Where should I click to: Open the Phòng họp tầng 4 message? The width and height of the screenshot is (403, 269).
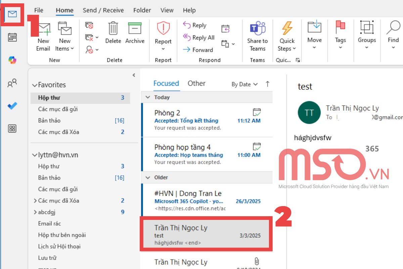[x=207, y=154]
